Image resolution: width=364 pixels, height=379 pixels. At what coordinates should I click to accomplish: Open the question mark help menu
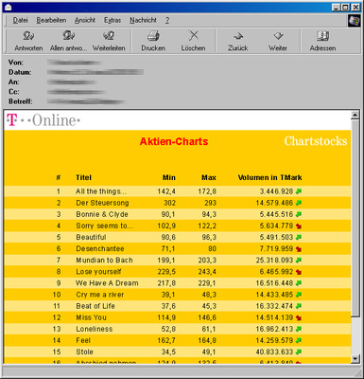[x=167, y=20]
